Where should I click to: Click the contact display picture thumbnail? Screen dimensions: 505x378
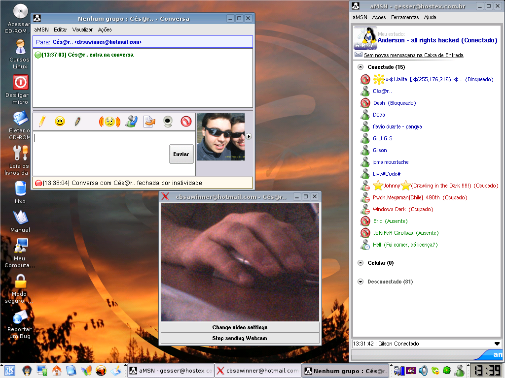click(x=221, y=137)
